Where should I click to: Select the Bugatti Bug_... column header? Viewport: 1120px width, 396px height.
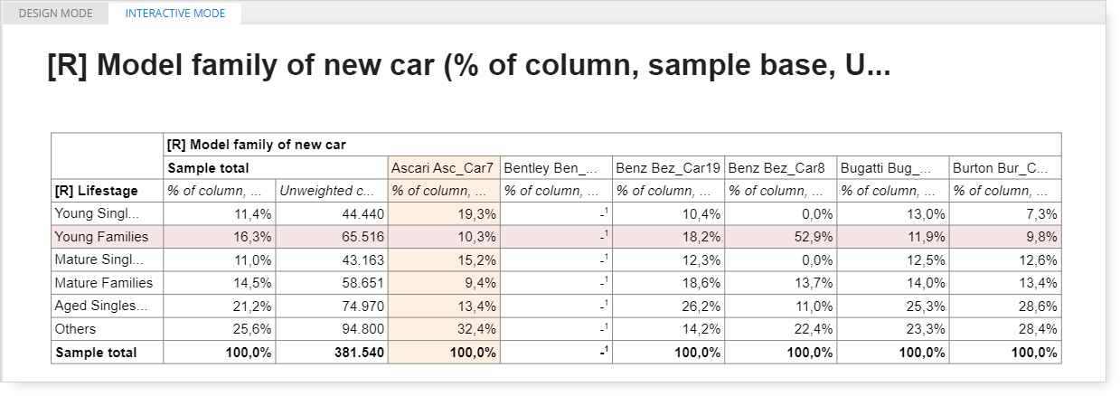[x=892, y=168]
